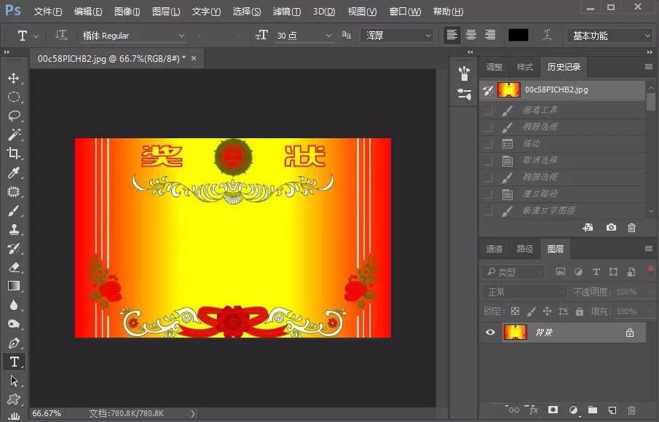Open the 浑厚 anti-aliasing dropdown
The width and height of the screenshot is (659, 422).
tap(397, 36)
